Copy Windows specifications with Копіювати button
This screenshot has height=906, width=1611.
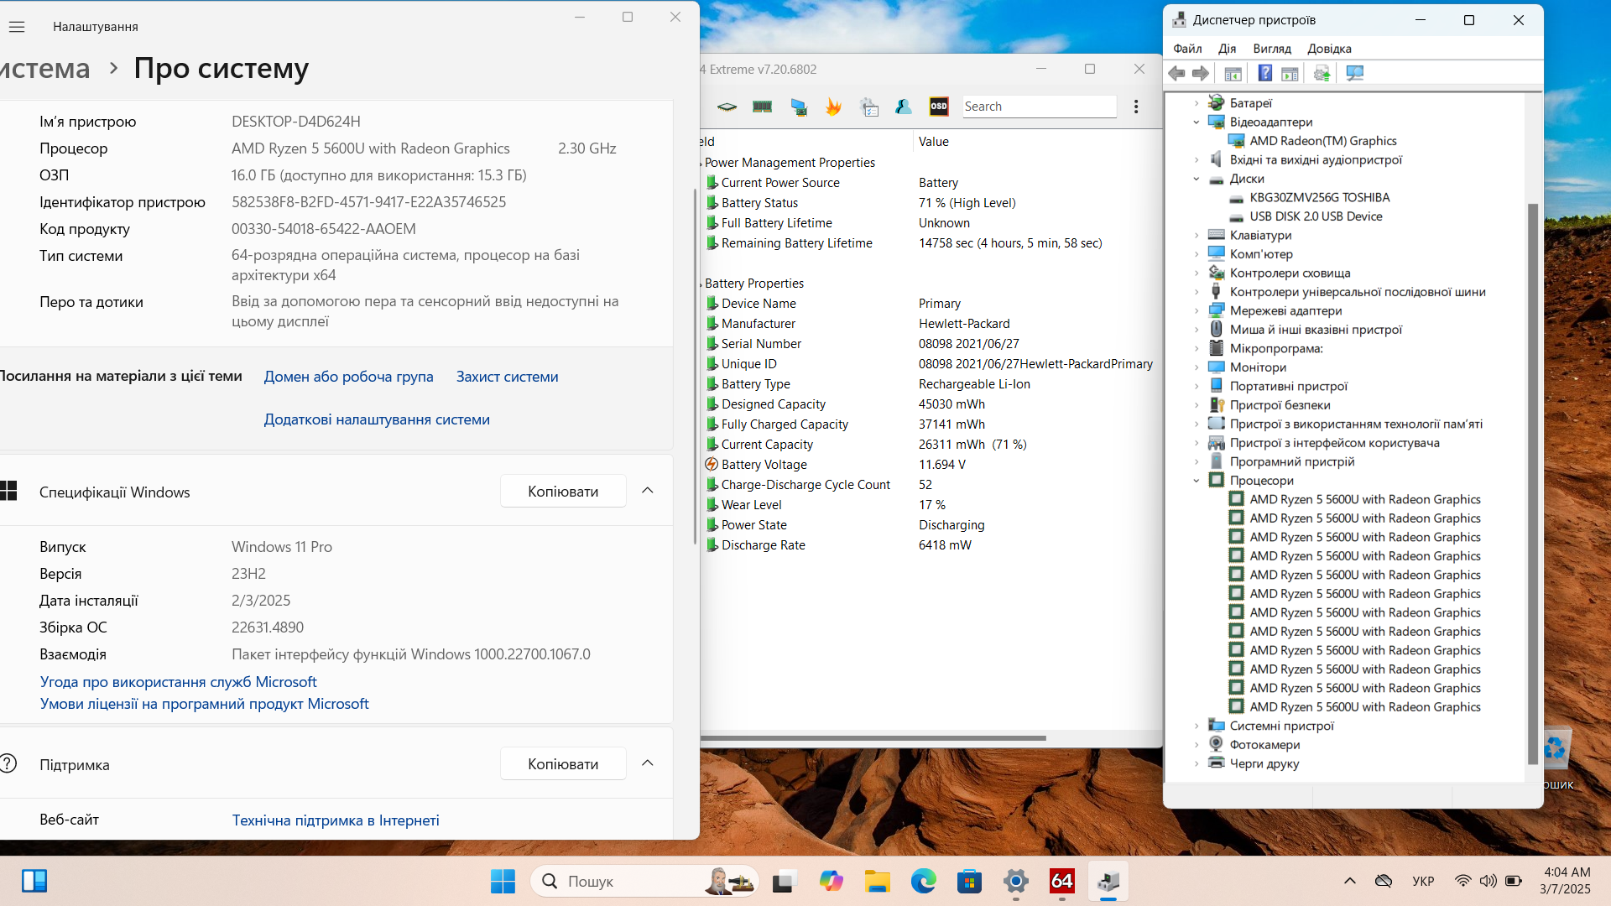coord(563,492)
